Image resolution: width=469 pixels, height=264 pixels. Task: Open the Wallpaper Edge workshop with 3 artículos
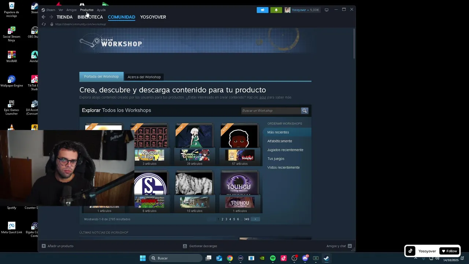149,144
